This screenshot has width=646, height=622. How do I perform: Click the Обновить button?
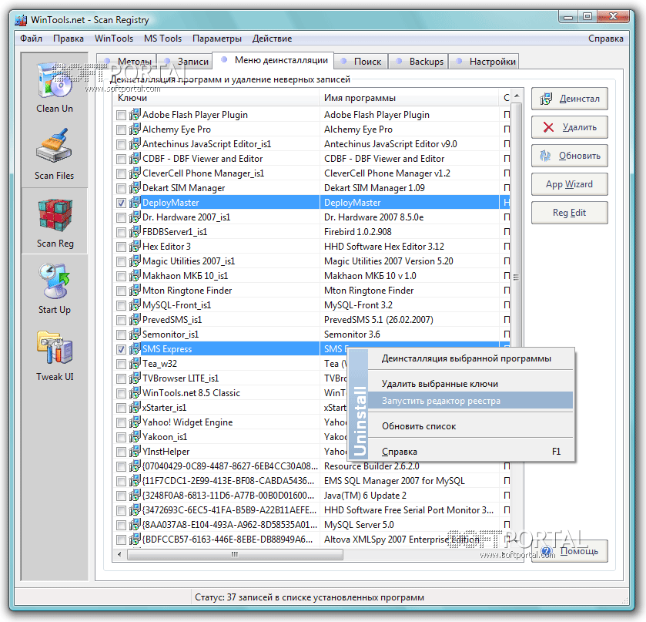pos(569,156)
